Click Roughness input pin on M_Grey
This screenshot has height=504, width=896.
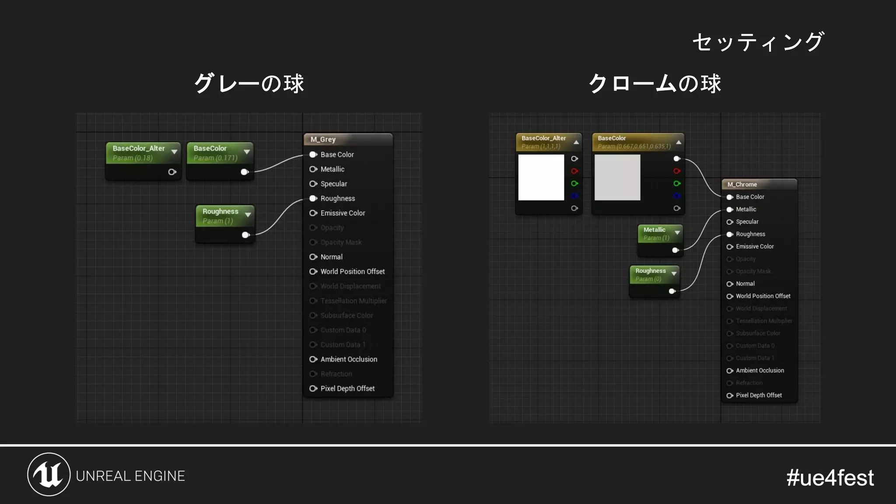(313, 198)
